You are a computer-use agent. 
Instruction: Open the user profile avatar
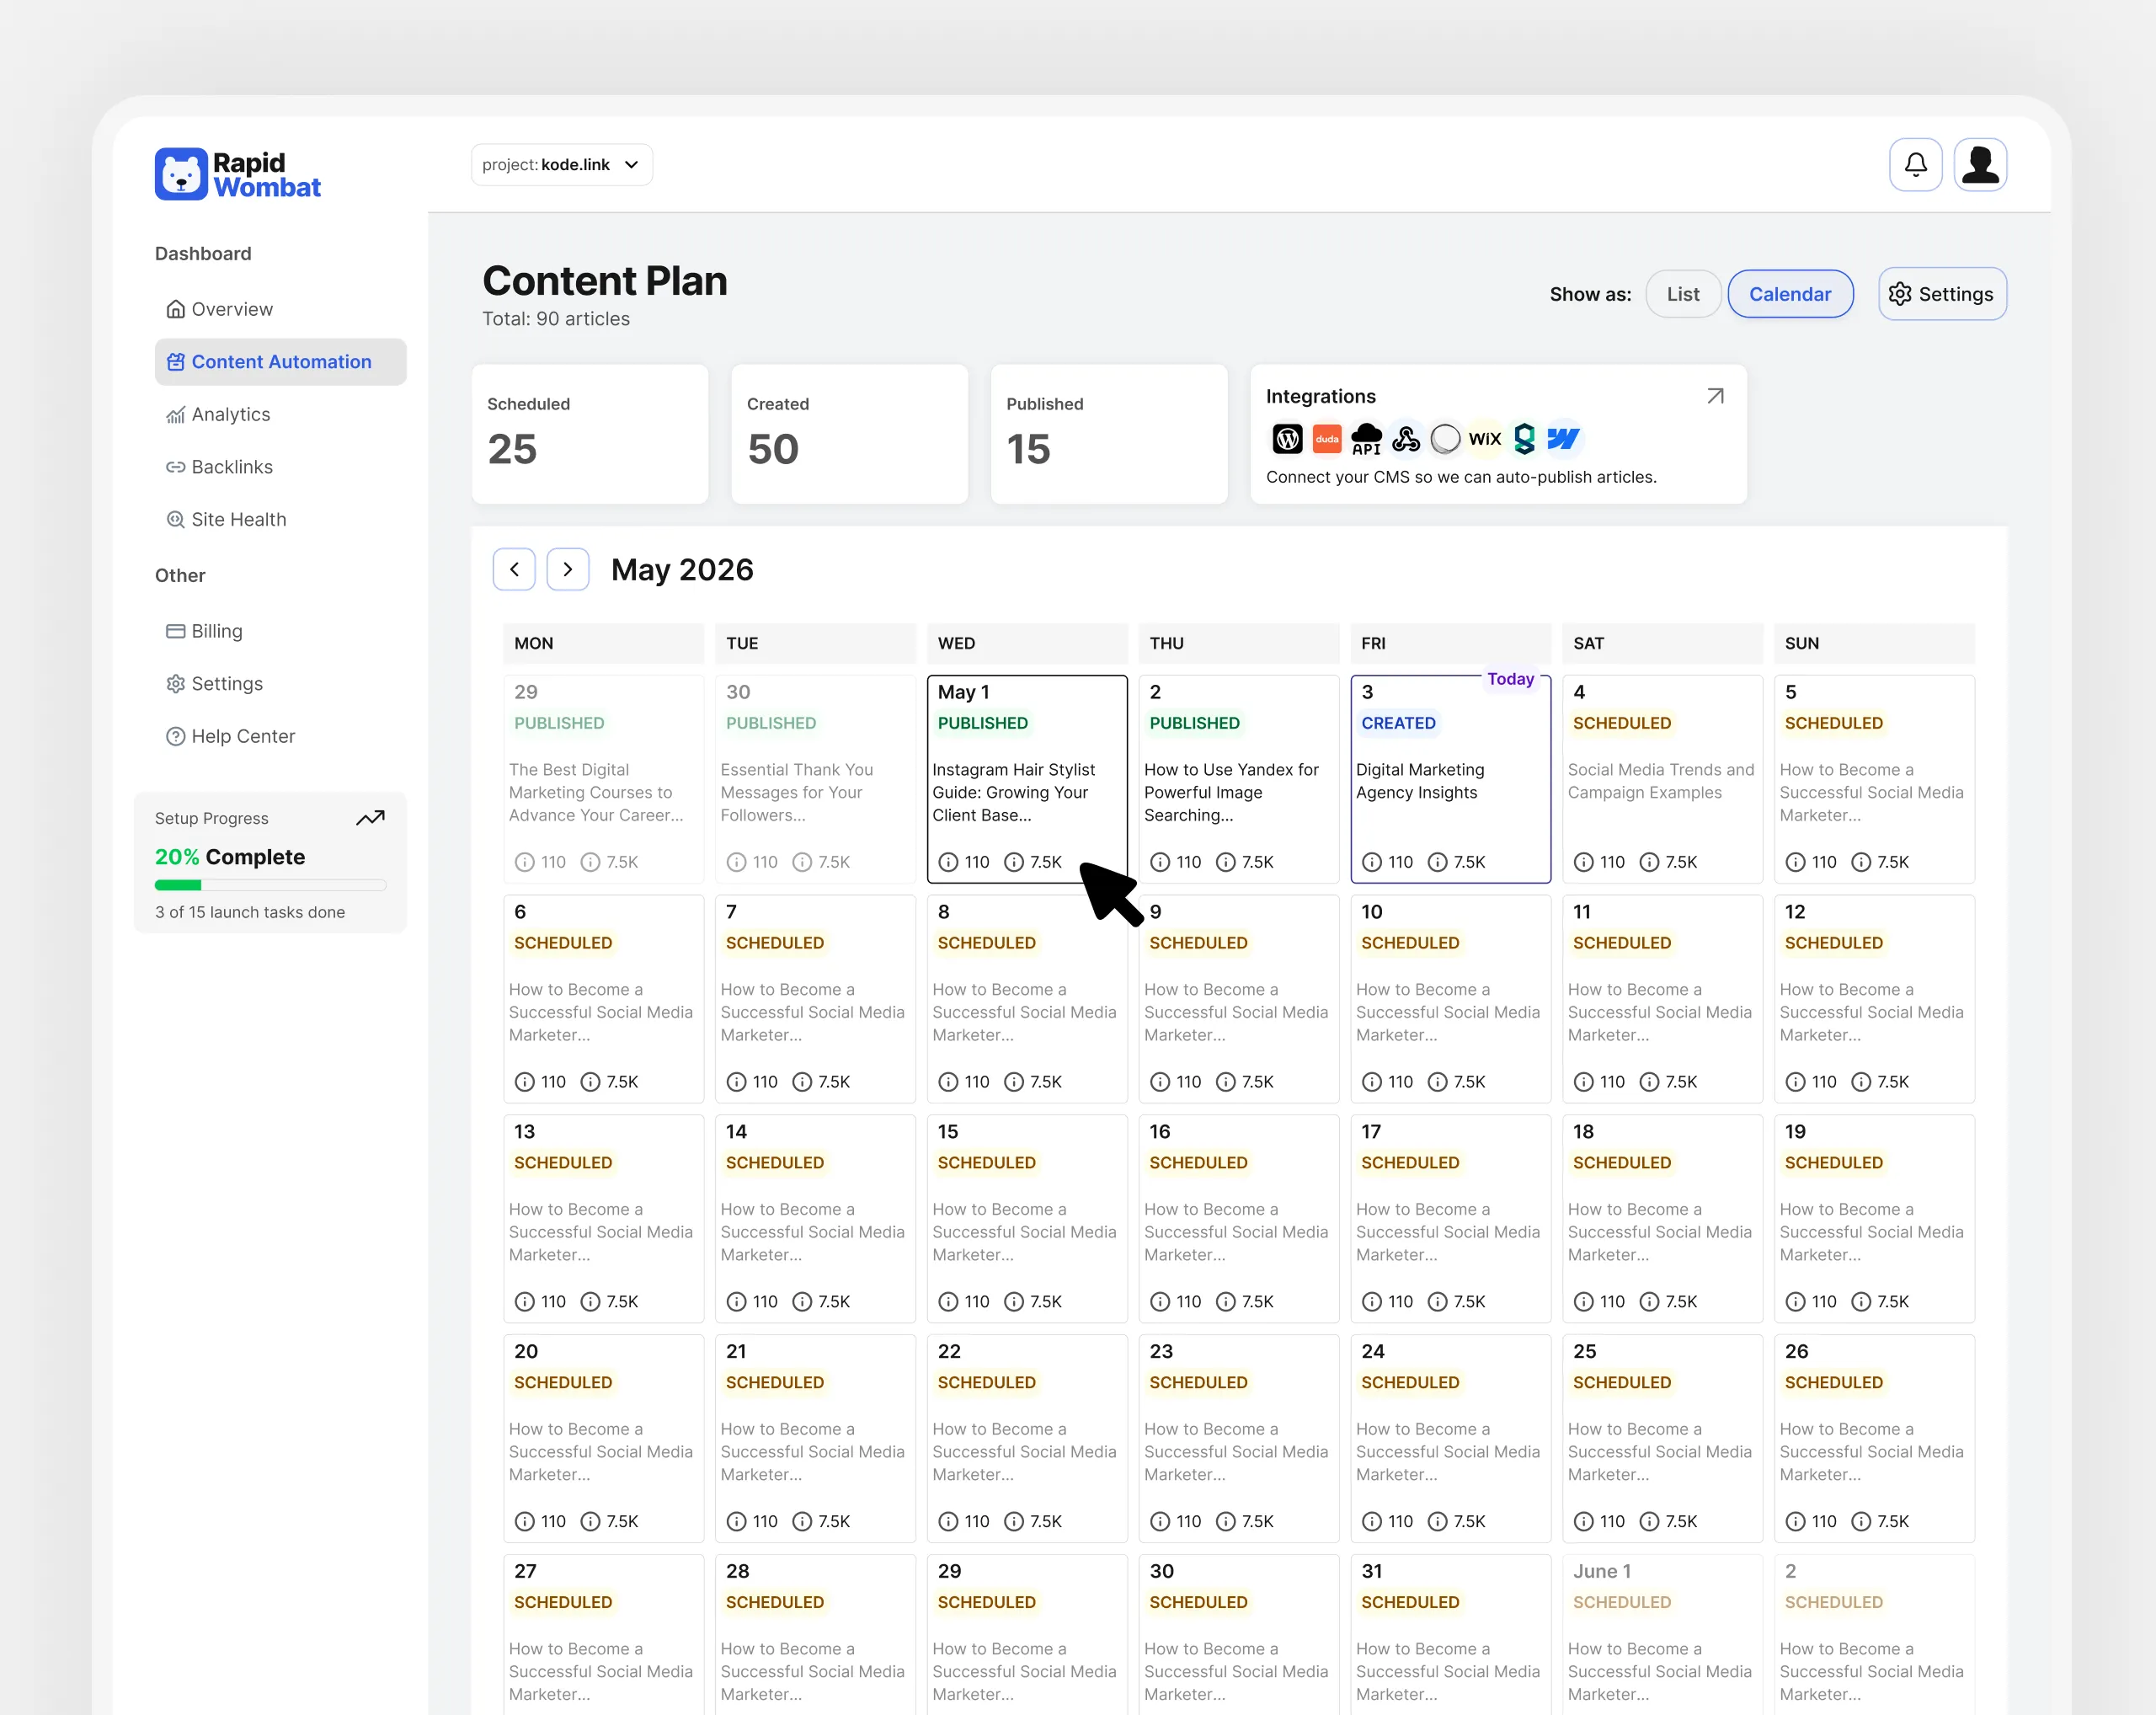1980,164
